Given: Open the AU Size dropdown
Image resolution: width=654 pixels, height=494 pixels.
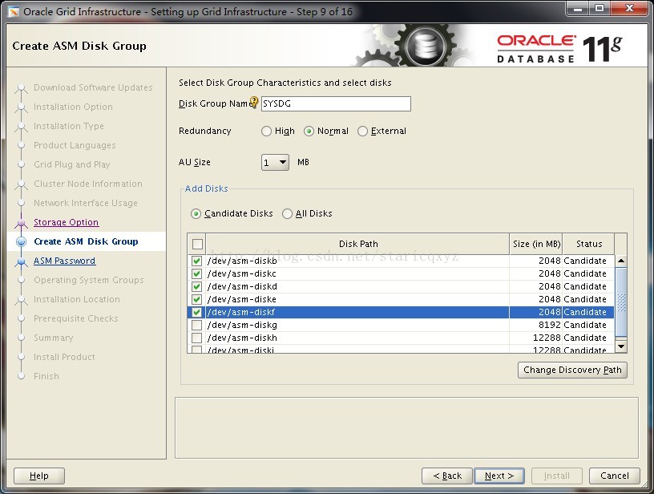Looking at the screenshot, I should [x=275, y=162].
